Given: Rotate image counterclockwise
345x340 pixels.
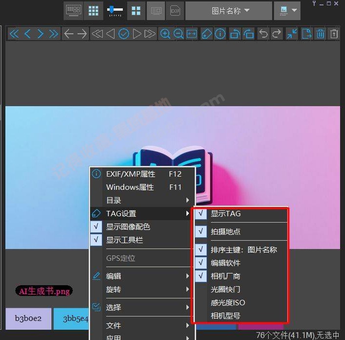Looking at the screenshot, I should click(235, 34).
